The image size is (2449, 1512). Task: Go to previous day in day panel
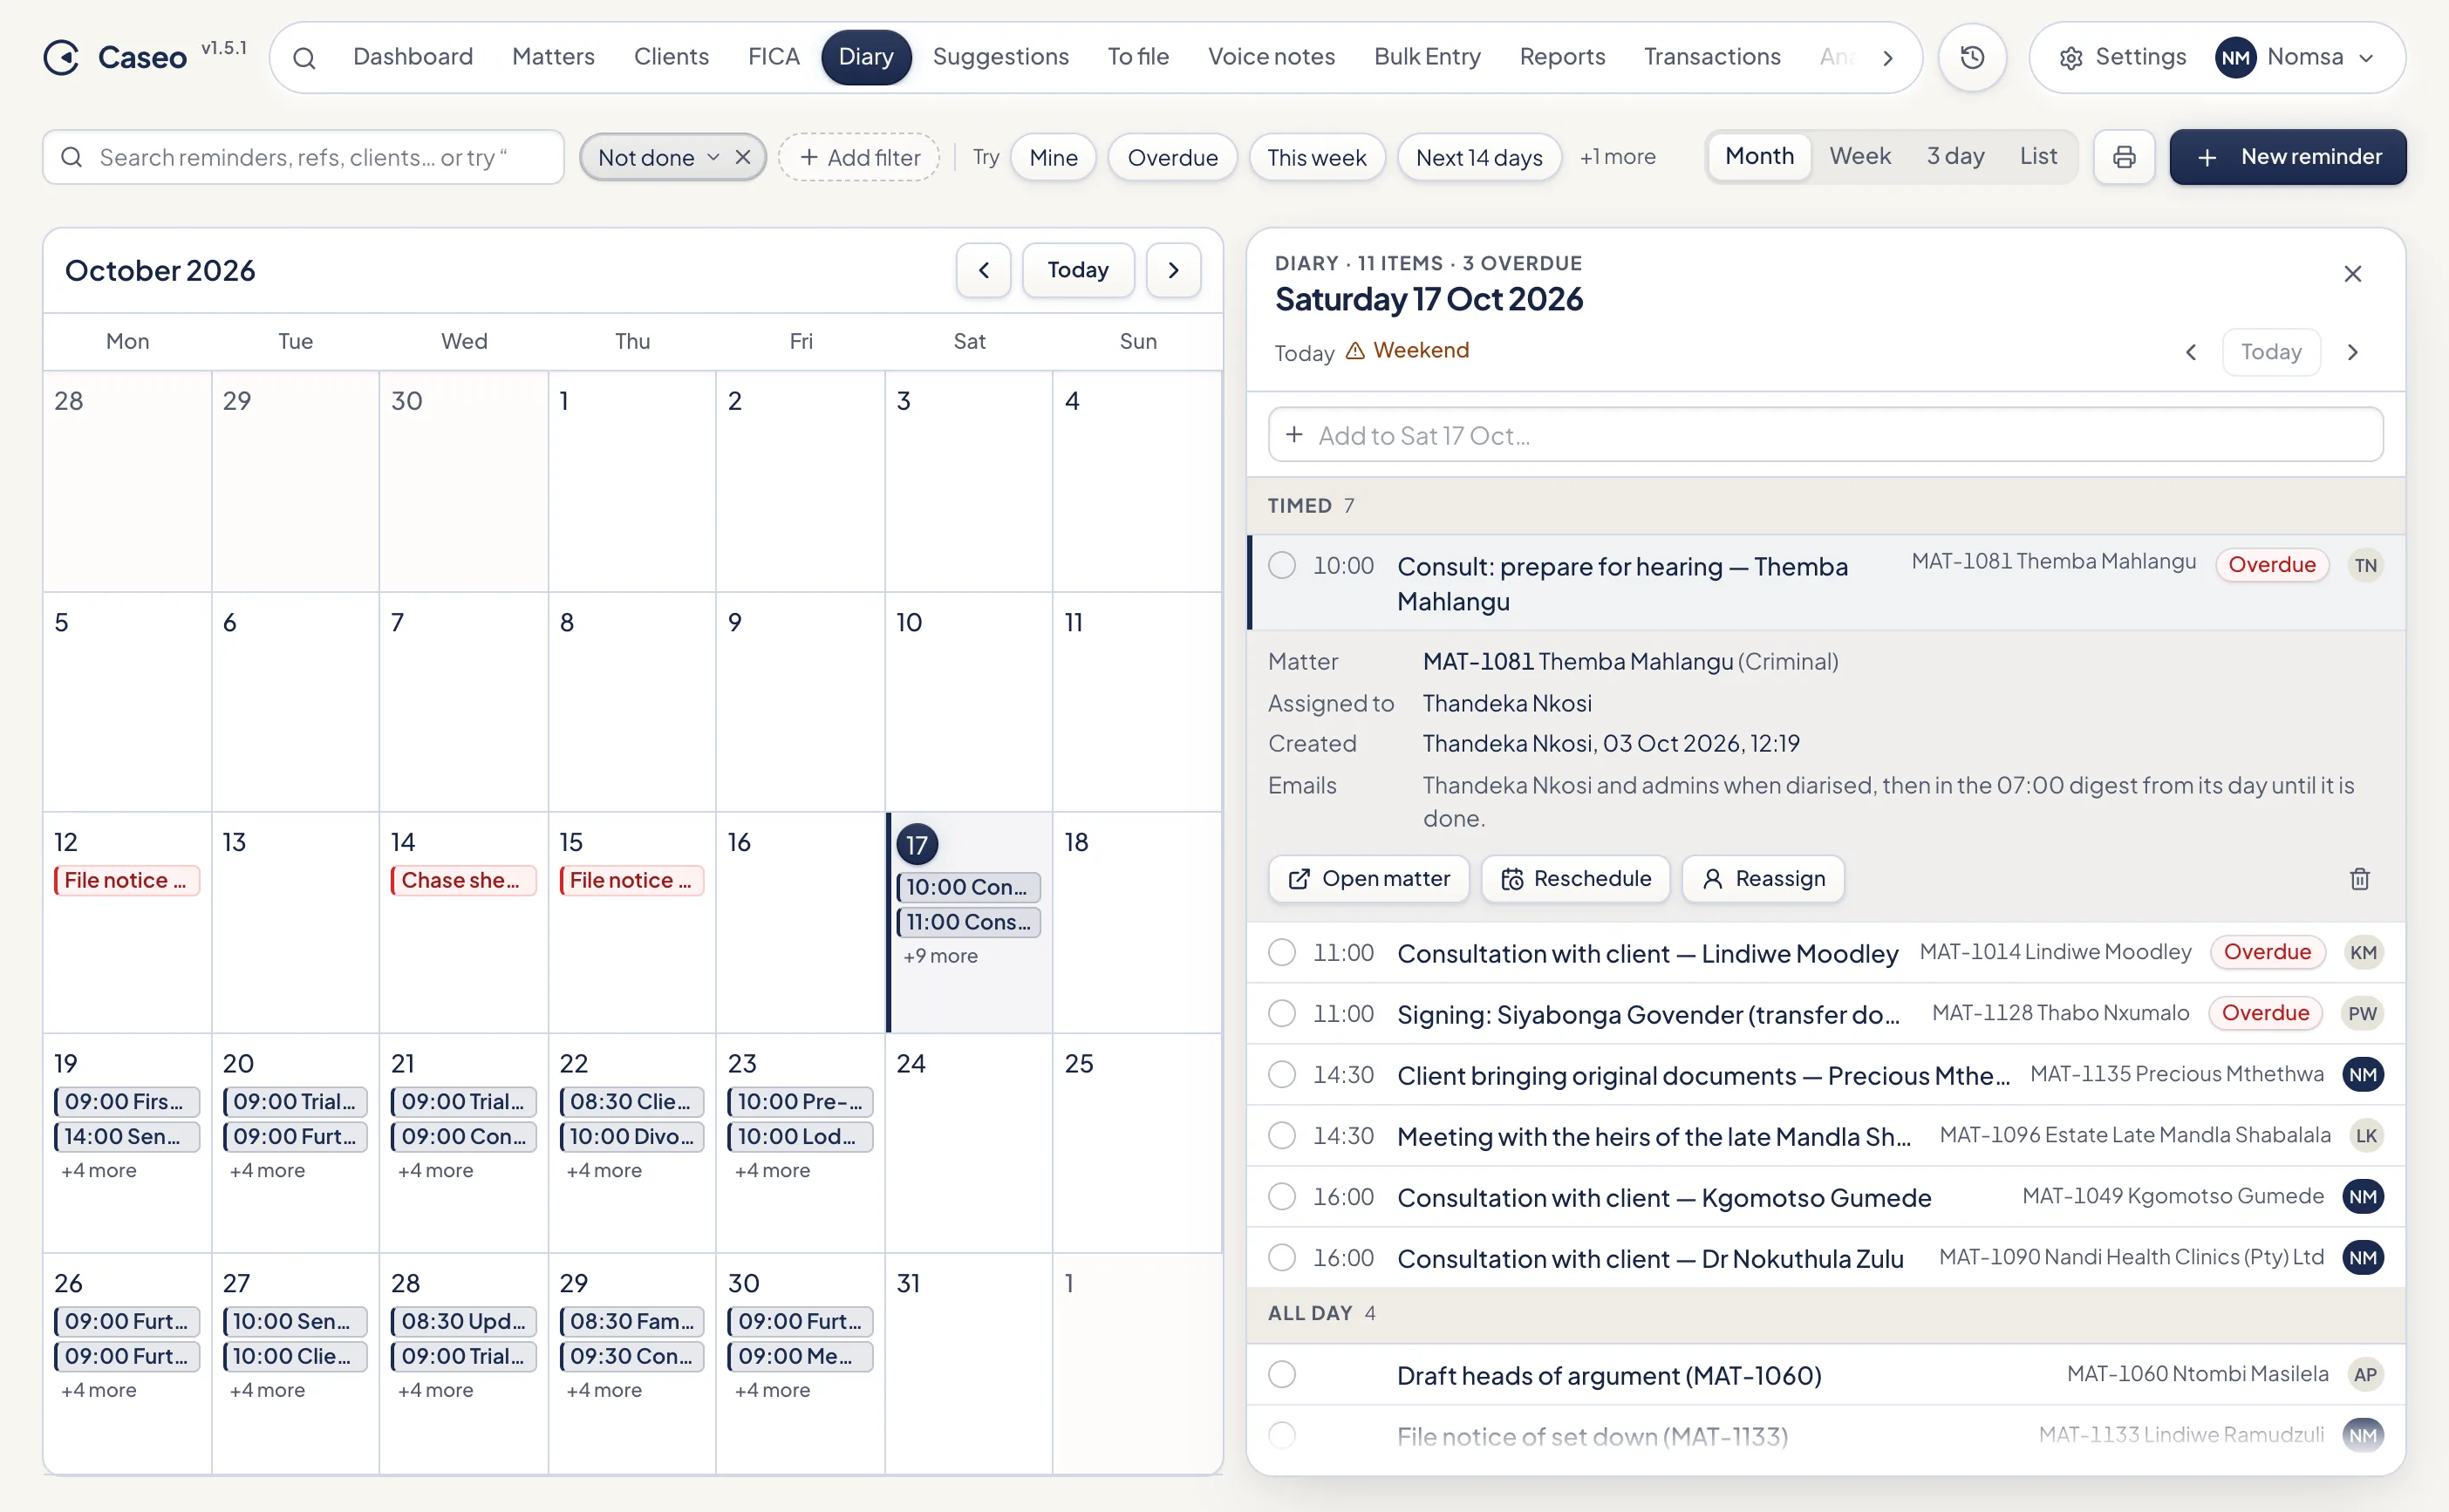tap(2191, 352)
